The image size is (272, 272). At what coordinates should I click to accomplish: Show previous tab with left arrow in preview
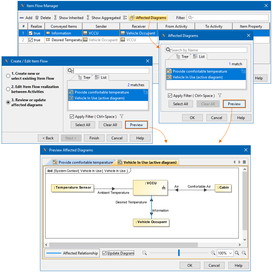point(234,162)
